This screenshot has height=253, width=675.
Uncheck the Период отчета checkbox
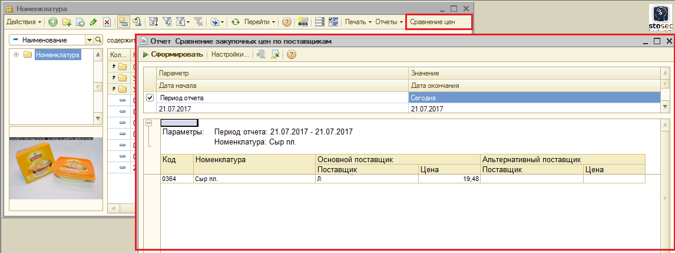tap(150, 98)
